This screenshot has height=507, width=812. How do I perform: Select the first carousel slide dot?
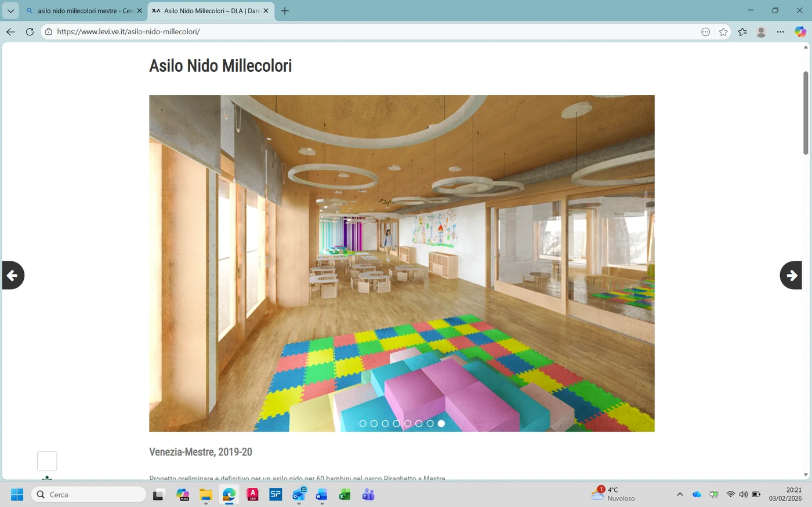click(x=363, y=424)
